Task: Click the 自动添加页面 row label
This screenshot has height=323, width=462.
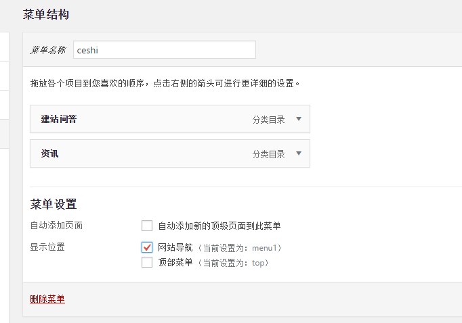Action: [x=56, y=226]
